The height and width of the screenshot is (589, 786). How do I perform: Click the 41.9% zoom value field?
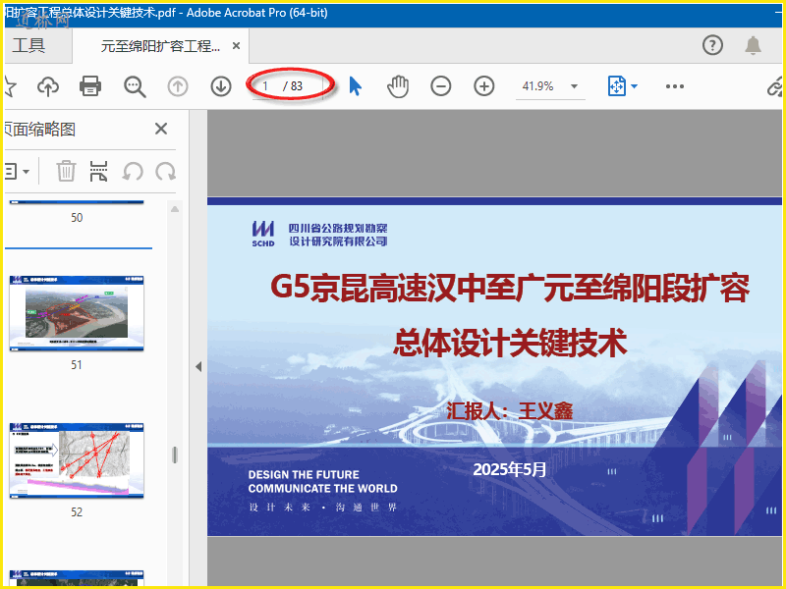tap(537, 86)
